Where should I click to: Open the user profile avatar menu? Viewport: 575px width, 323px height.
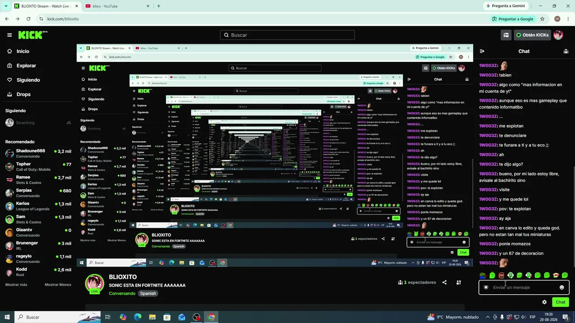pos(558,35)
